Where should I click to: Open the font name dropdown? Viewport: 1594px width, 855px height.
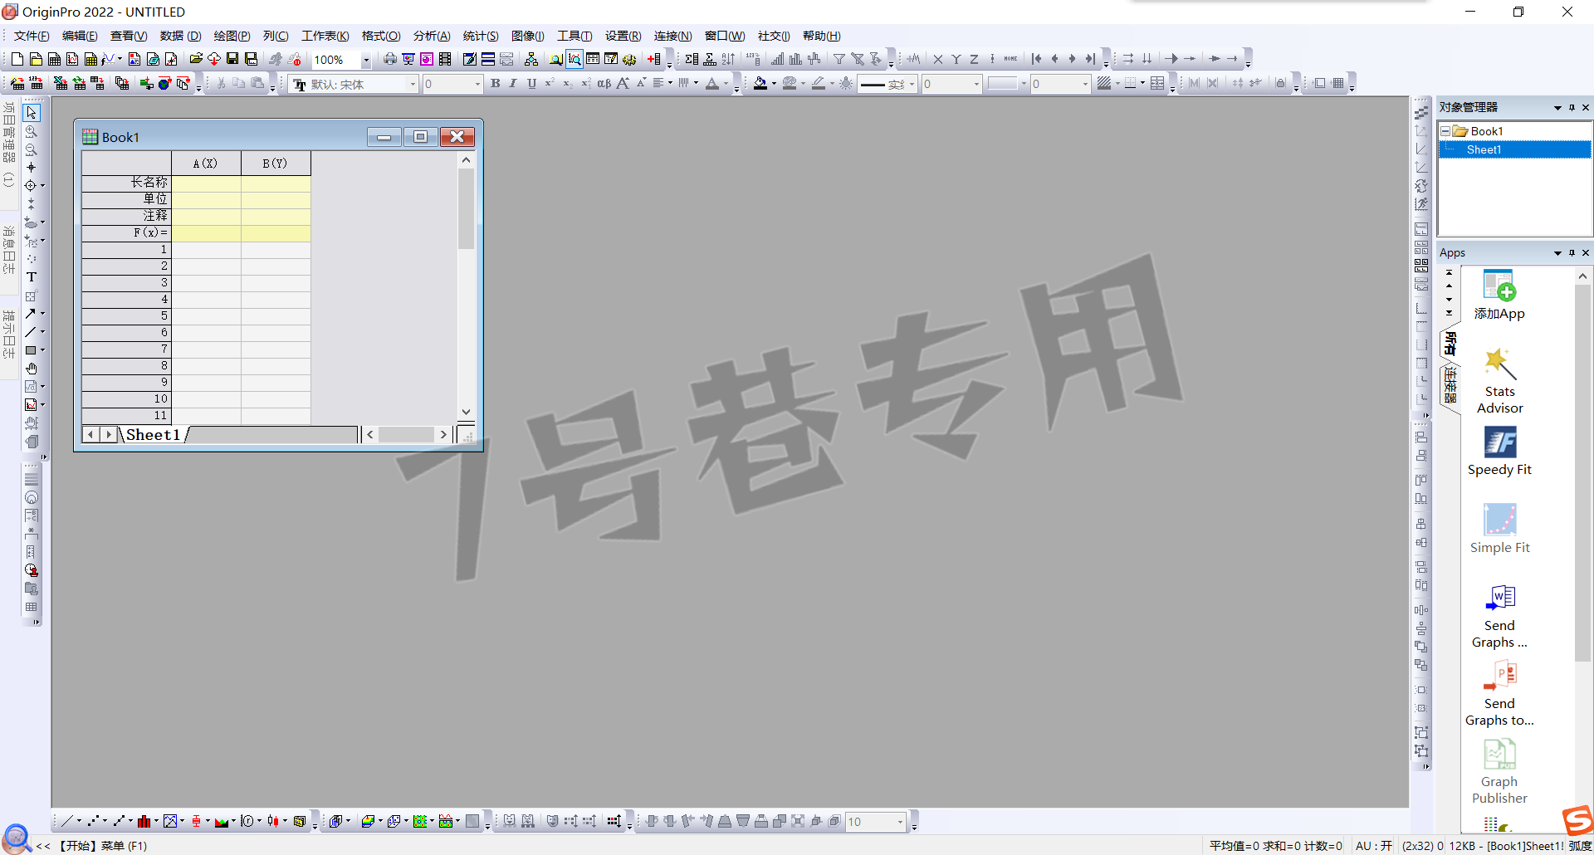coord(412,84)
